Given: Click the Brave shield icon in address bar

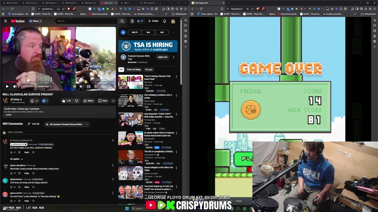Looking at the screenshot, I should point(69,9).
